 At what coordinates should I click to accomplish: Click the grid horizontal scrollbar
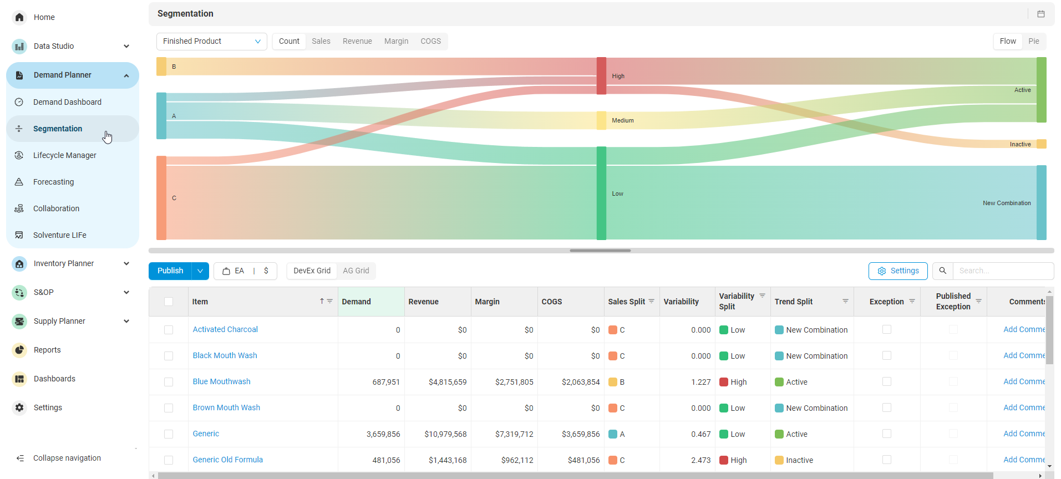coord(575,476)
